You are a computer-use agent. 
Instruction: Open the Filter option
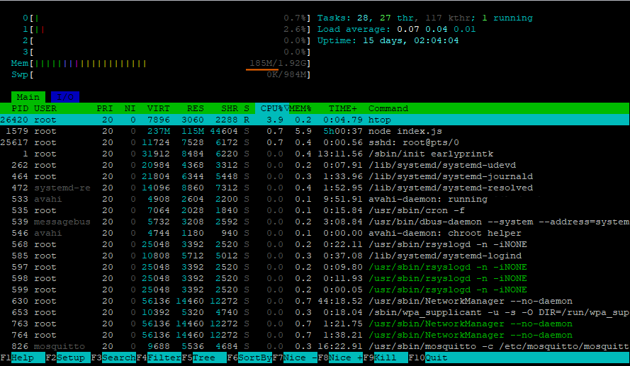click(x=164, y=358)
